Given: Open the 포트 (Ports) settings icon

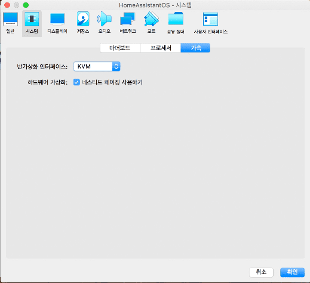Looking at the screenshot, I should pyautogui.click(x=151, y=23).
